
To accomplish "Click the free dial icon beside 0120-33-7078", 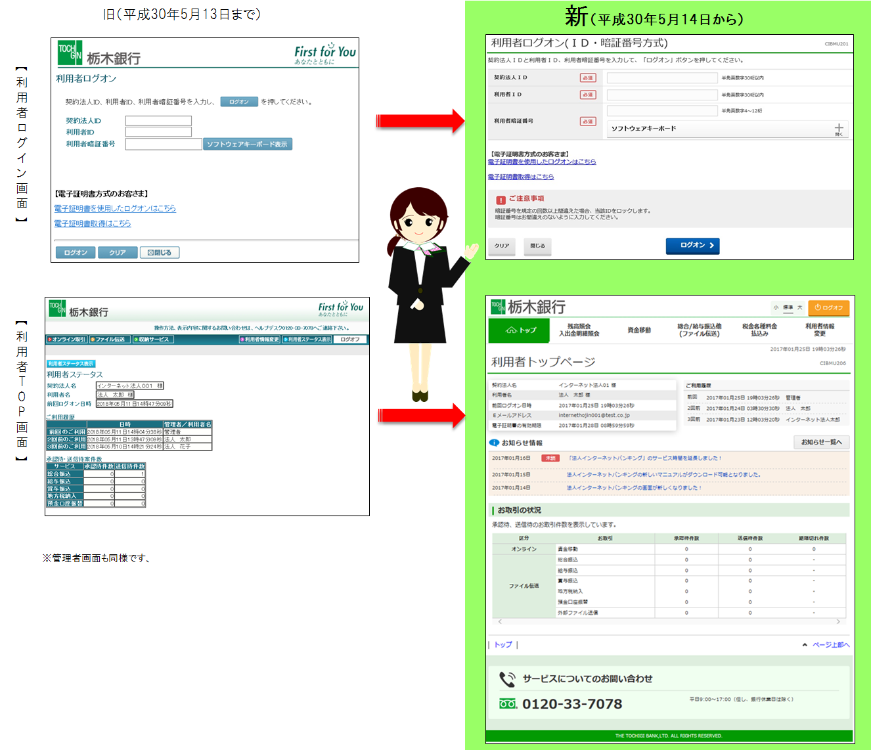I will click(508, 704).
